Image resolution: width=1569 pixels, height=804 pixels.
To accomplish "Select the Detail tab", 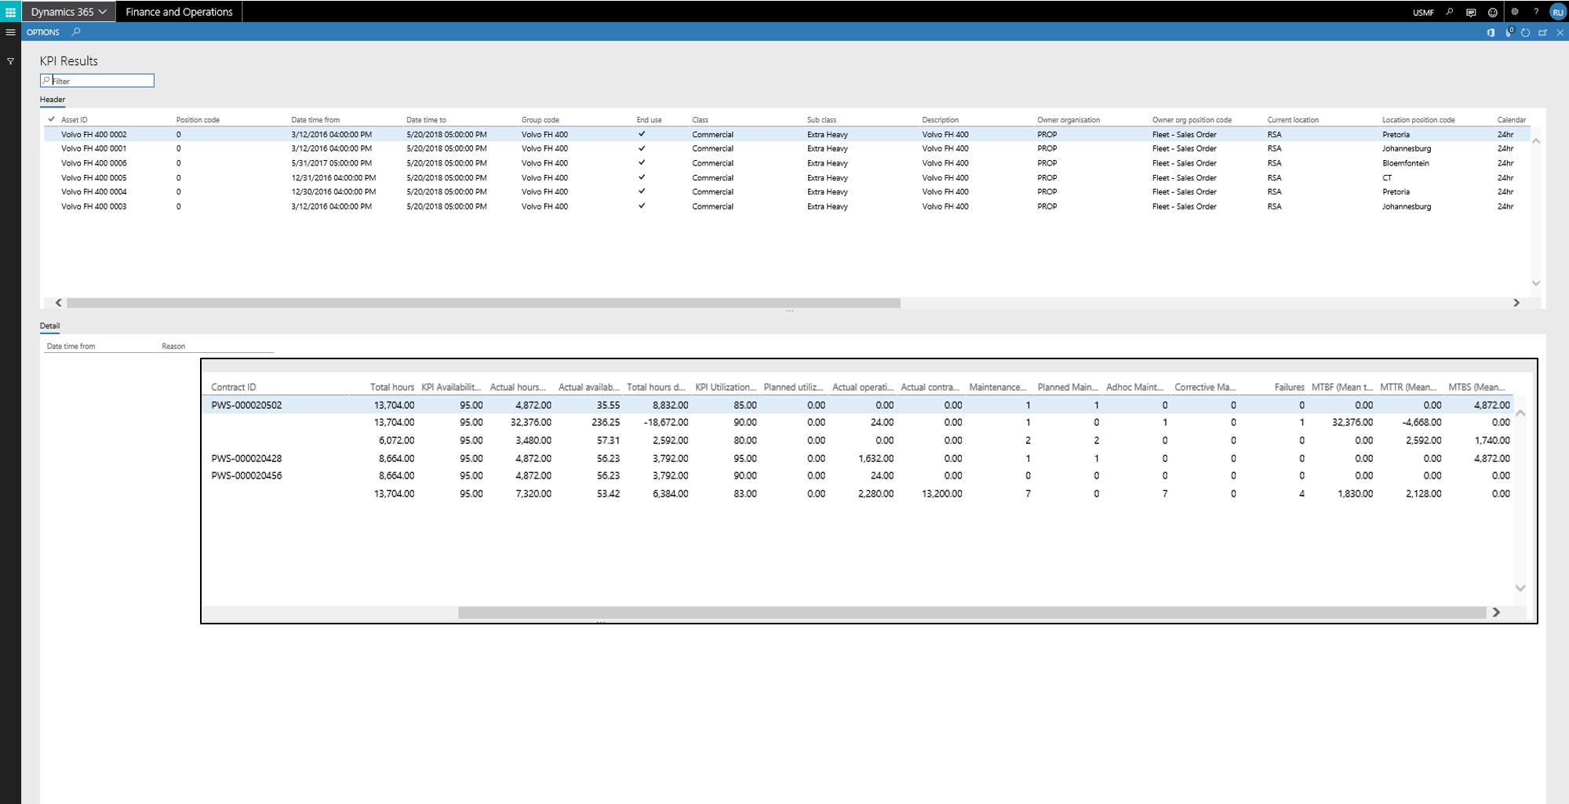I will [49, 326].
